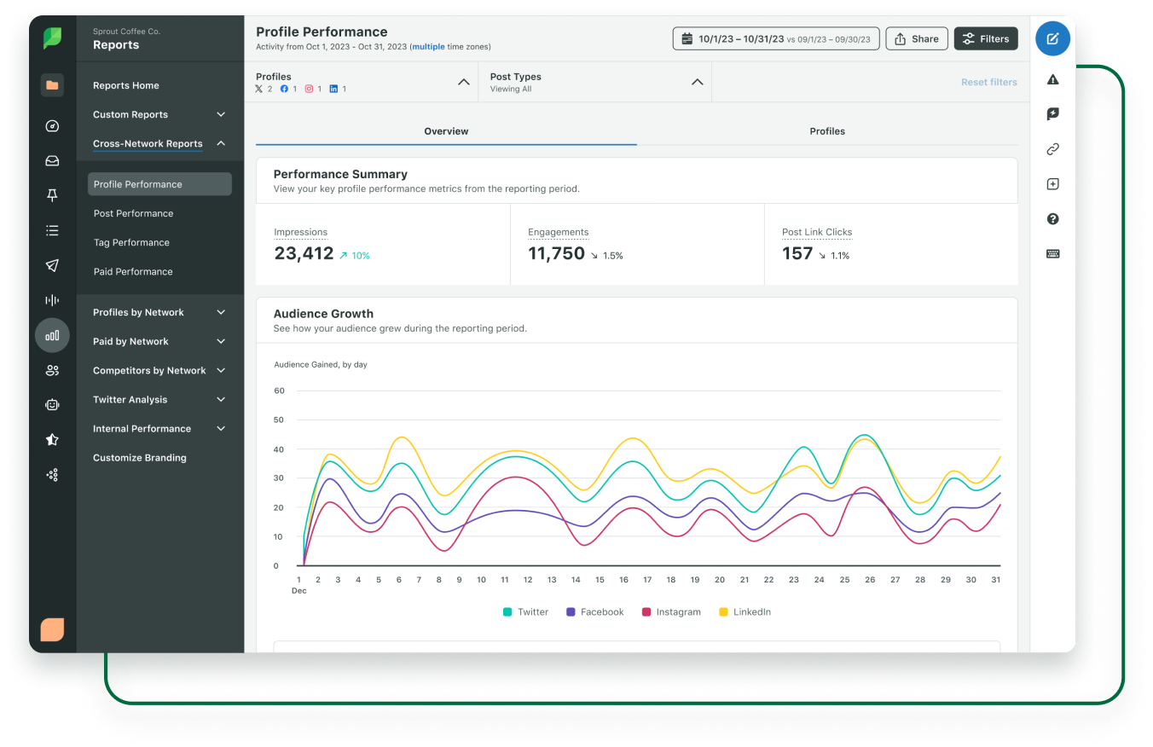Toggle the Facebook legend swatch
1153x747 pixels.
point(571,612)
